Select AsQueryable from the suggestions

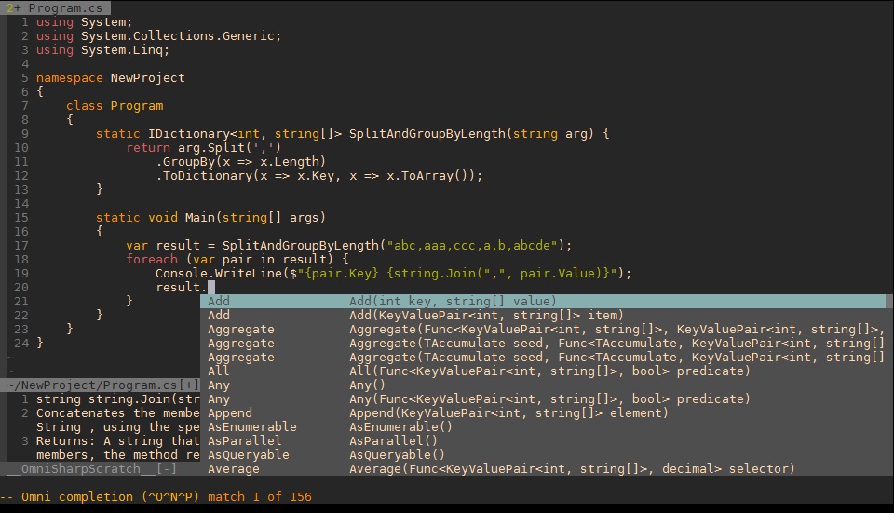coord(248,454)
